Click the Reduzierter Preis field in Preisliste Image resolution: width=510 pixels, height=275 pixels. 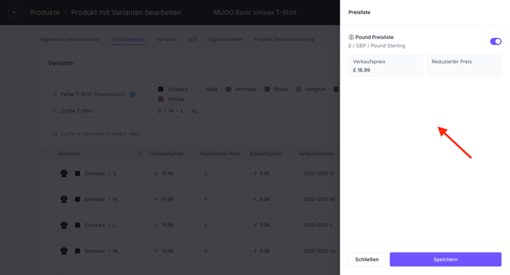pos(464,66)
